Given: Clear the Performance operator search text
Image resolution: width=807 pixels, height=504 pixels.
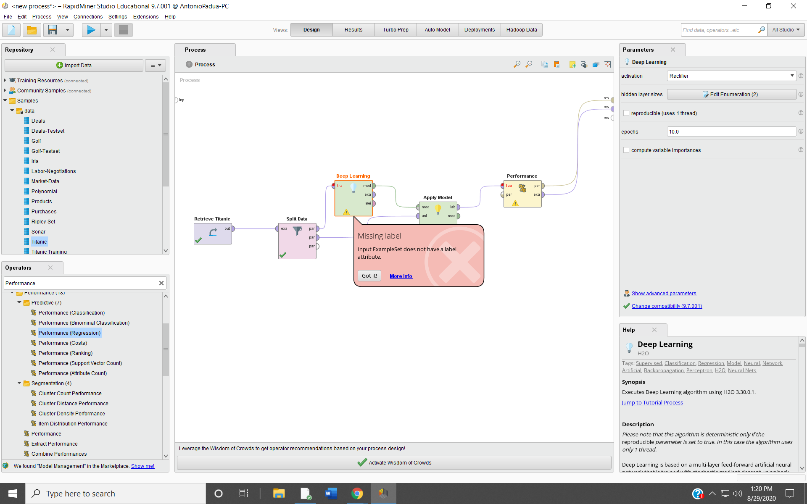Looking at the screenshot, I should pyautogui.click(x=161, y=283).
